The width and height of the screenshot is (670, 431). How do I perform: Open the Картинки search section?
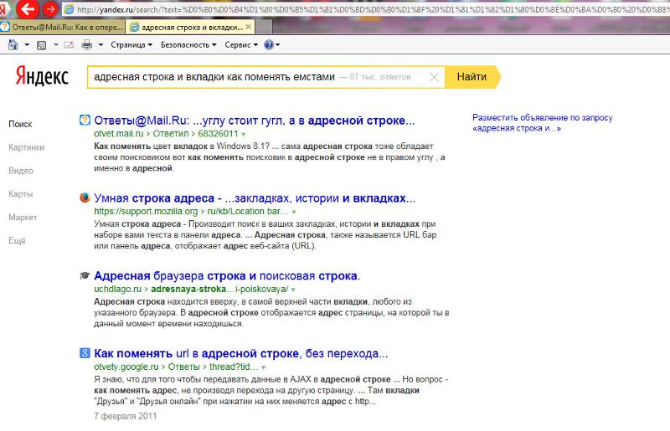pos(27,147)
